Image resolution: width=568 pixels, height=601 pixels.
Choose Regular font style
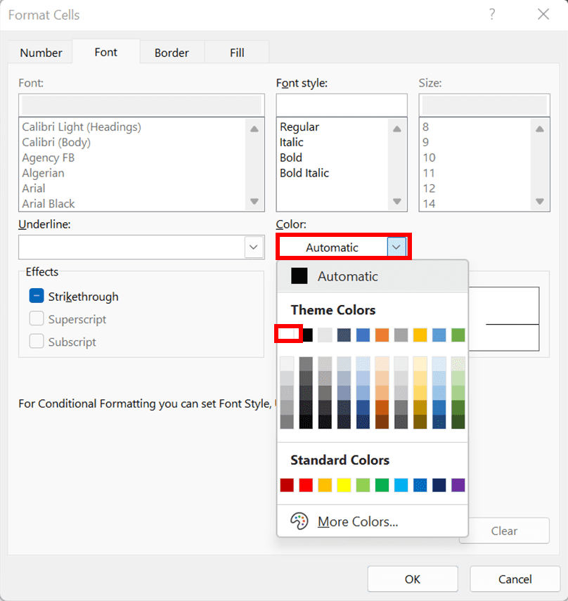click(299, 127)
